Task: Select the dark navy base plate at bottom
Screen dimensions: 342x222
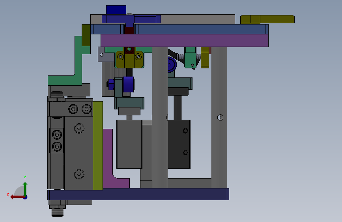Action: pos(138,194)
